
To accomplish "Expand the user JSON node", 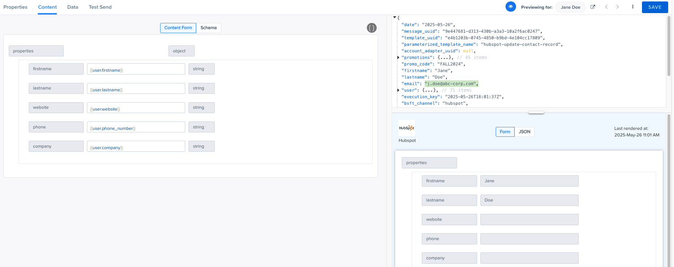I will 398,90.
